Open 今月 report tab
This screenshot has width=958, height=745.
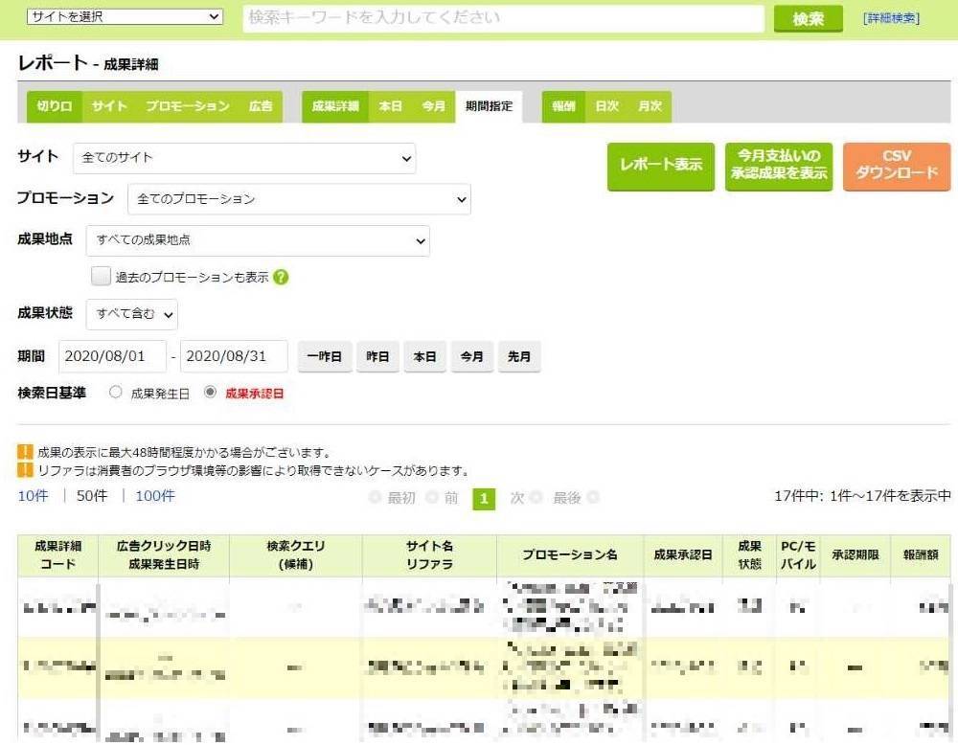point(434,106)
